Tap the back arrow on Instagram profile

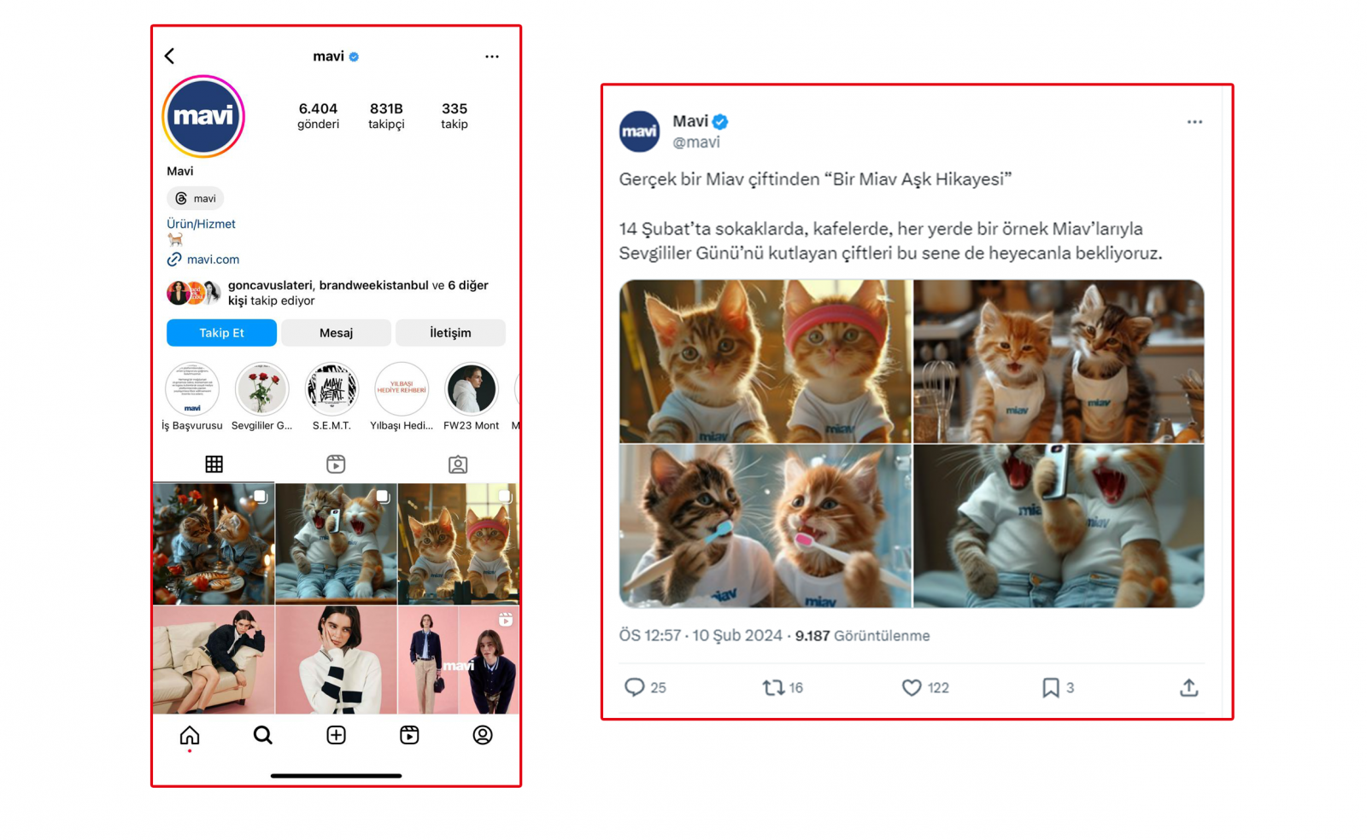pyautogui.click(x=170, y=56)
